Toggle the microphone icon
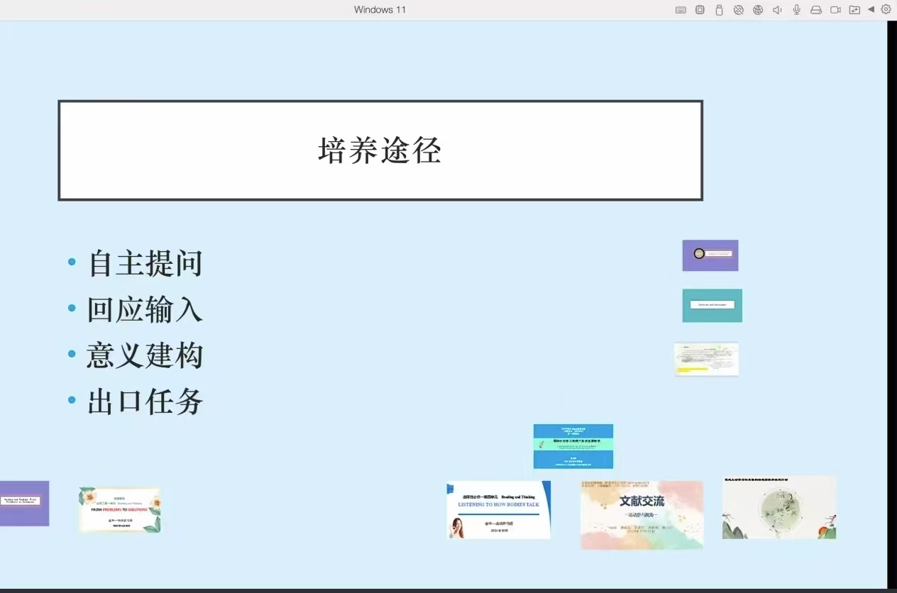This screenshot has width=897, height=593. (797, 10)
